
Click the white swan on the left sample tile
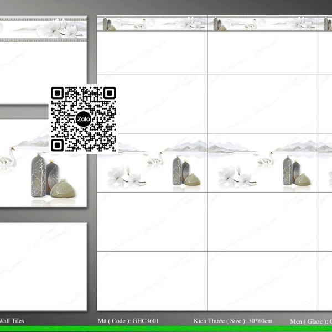16,158
